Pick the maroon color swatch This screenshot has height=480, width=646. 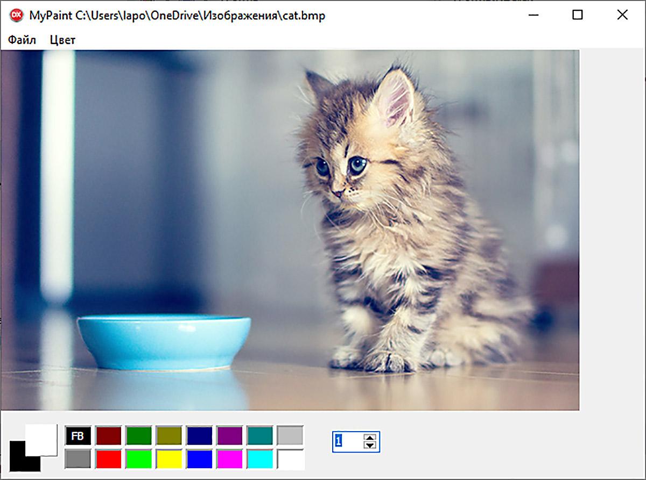point(109,436)
